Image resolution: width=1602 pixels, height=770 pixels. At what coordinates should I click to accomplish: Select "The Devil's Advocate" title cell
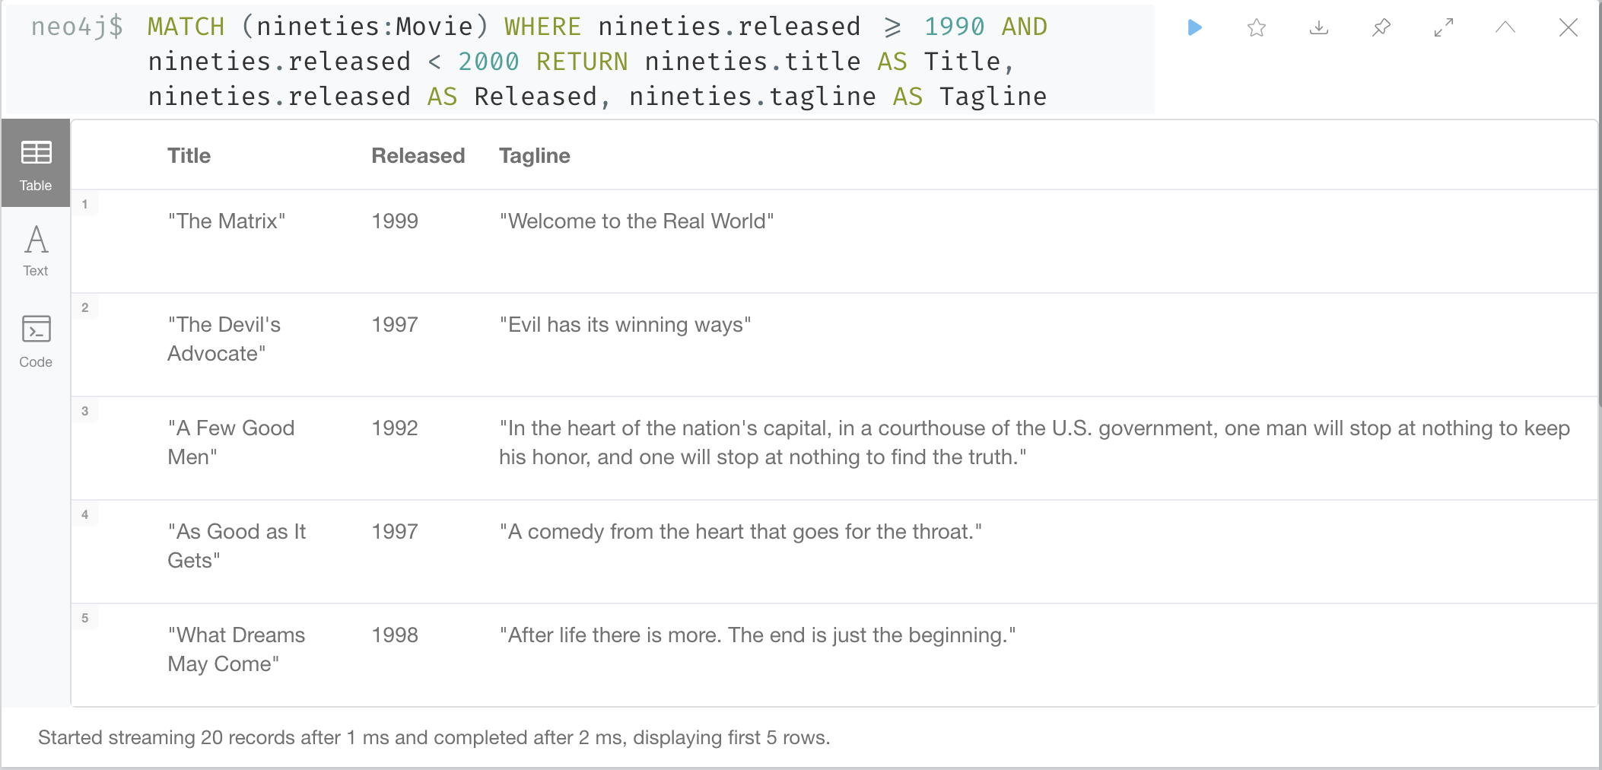pyautogui.click(x=224, y=339)
